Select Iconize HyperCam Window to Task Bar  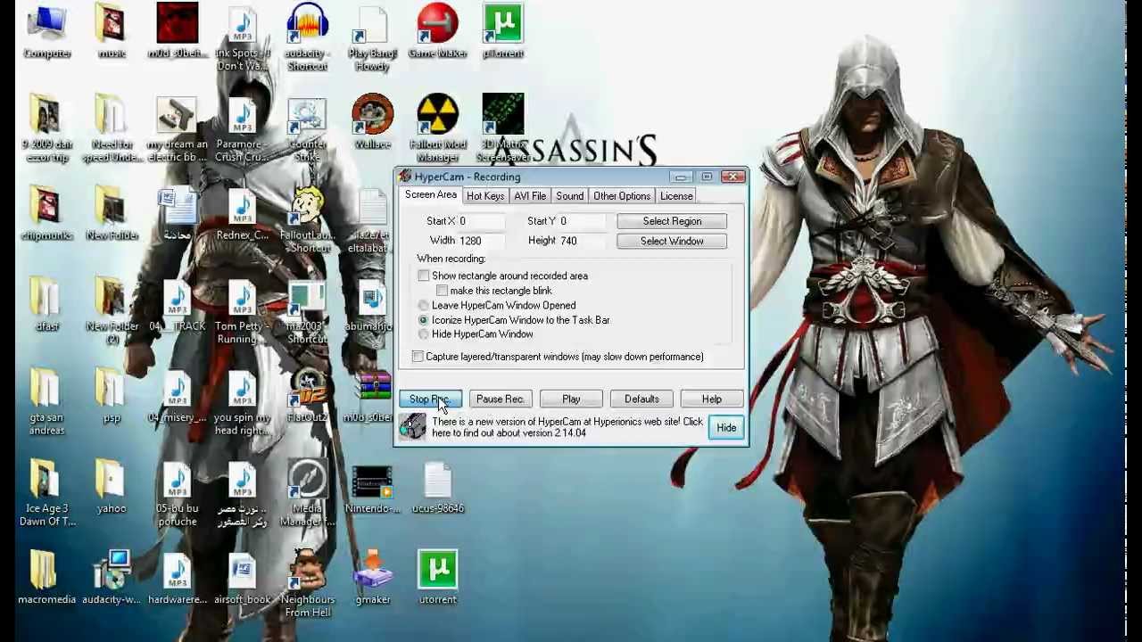click(x=424, y=320)
